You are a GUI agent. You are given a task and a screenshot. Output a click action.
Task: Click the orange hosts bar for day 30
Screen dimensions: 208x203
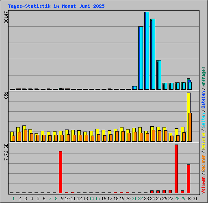pyautogui.click(x=190, y=127)
